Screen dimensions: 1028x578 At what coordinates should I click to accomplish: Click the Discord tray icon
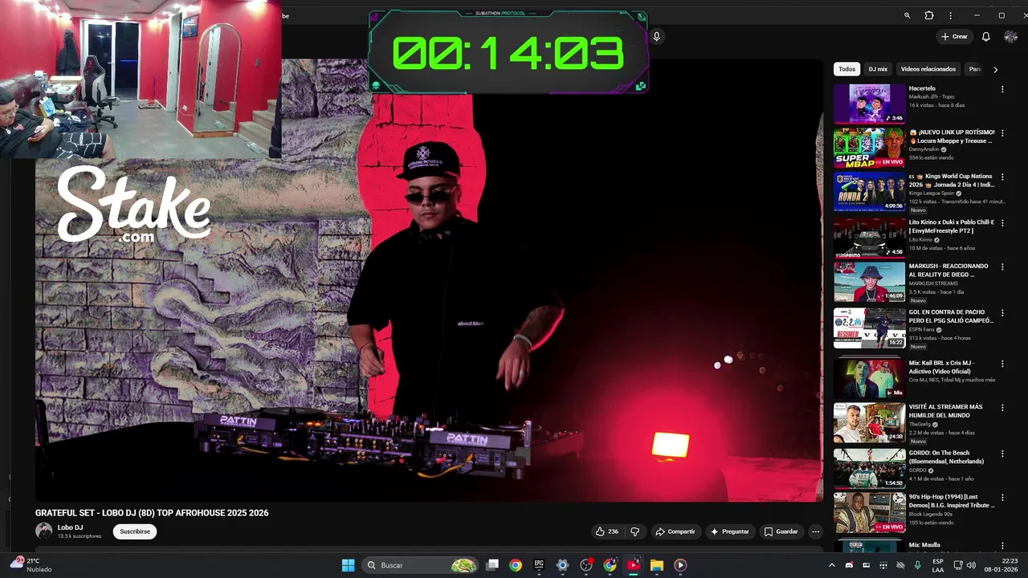(x=849, y=565)
